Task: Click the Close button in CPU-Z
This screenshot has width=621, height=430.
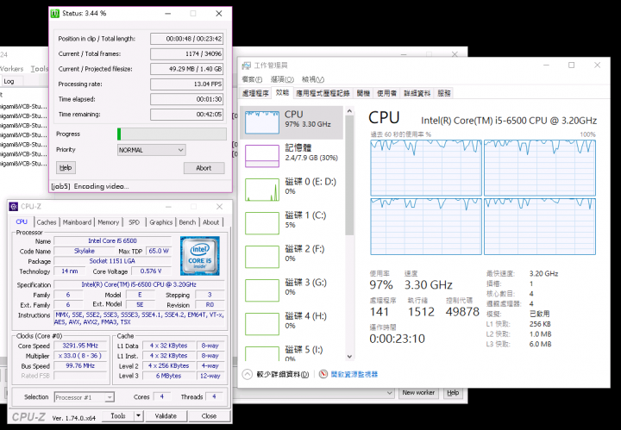Action: [x=209, y=416]
